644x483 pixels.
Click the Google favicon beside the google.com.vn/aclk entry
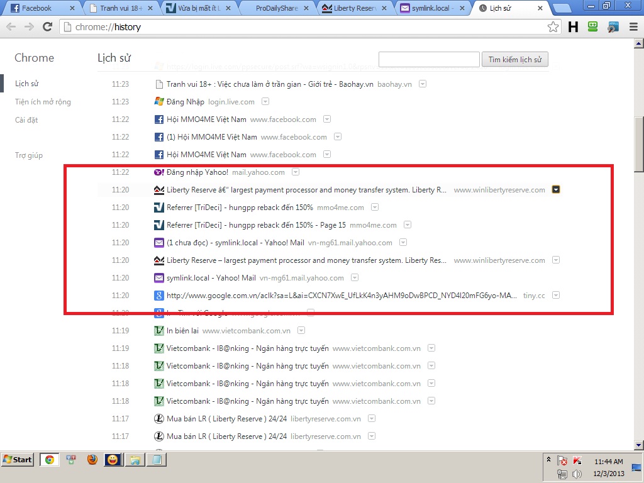159,296
